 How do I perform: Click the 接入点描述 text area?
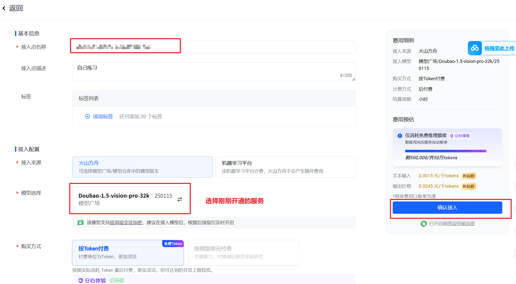click(x=214, y=72)
